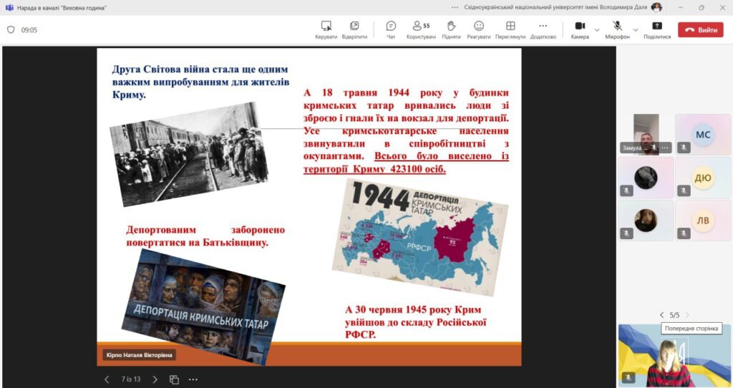Toggle the Камера camera on

click(580, 26)
